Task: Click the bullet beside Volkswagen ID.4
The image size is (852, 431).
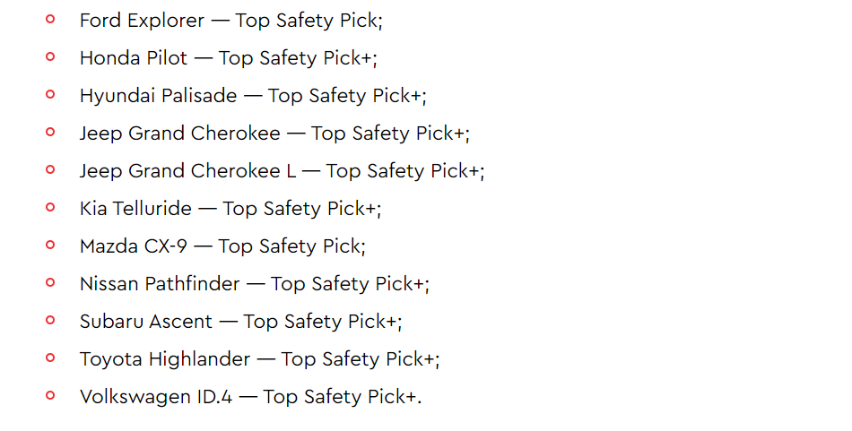Action: pyautogui.click(x=50, y=395)
